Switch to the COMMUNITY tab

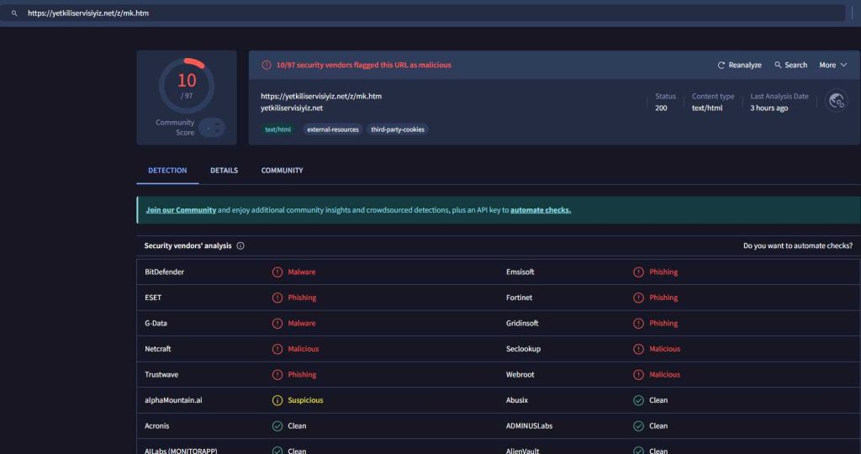coord(282,170)
